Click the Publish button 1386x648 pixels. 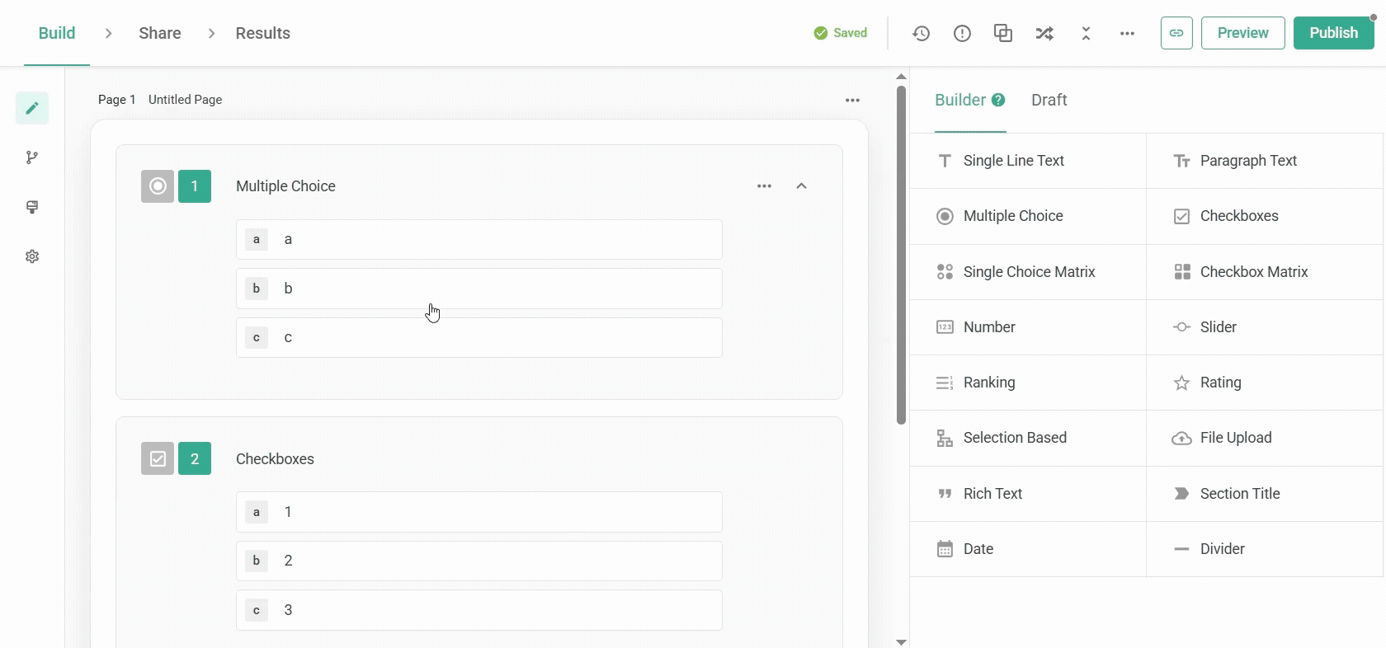(x=1334, y=33)
